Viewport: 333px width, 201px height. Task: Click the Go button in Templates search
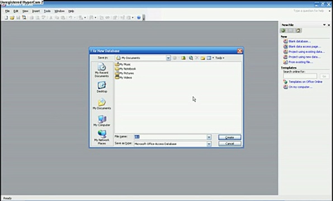(324, 76)
